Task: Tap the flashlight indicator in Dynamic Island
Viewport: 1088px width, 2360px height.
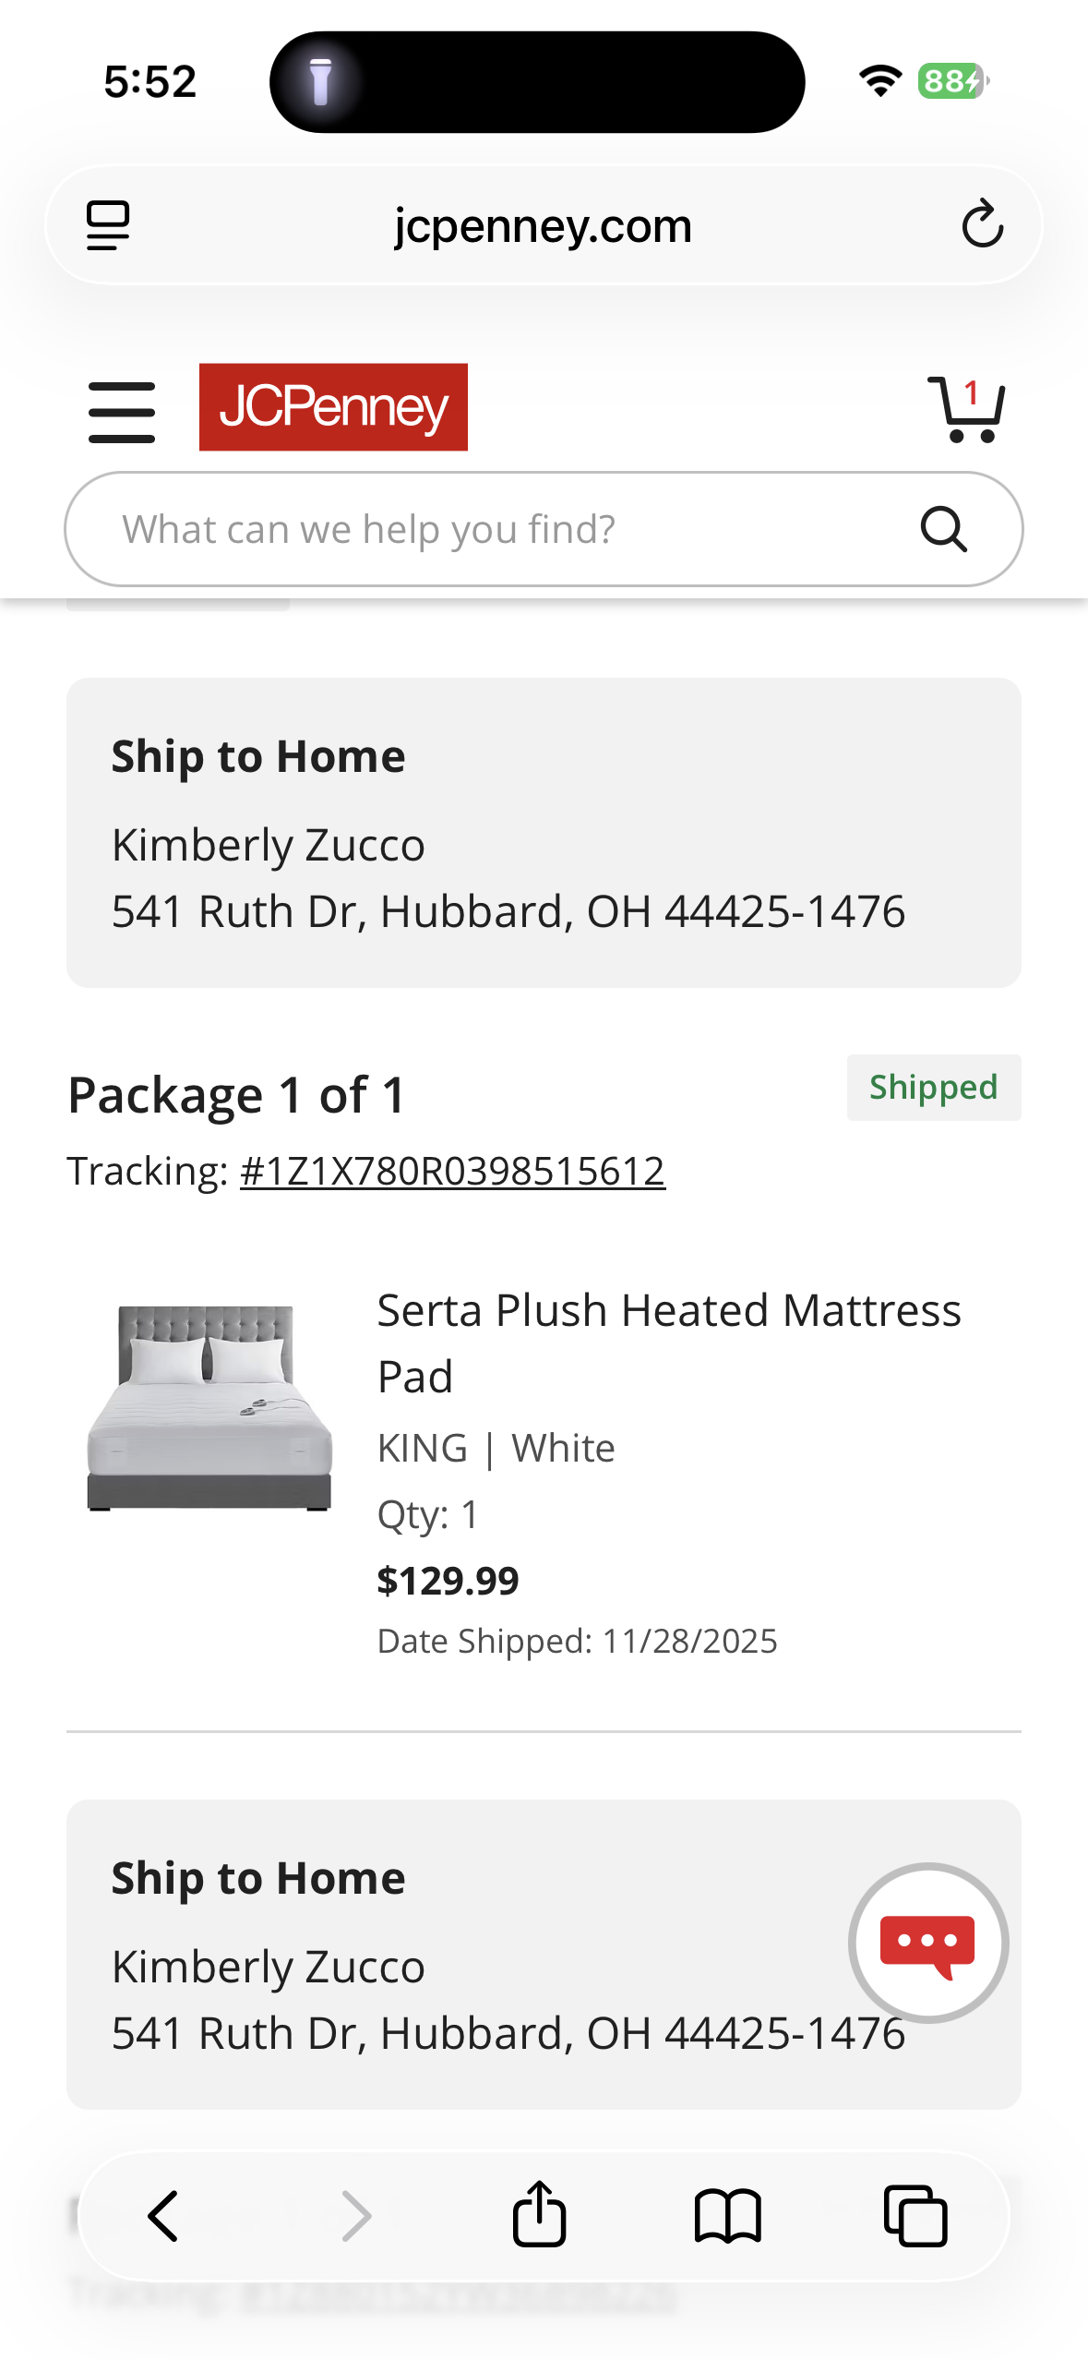Action: 320,82
